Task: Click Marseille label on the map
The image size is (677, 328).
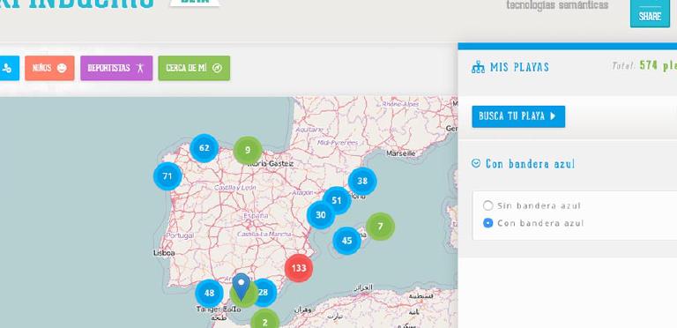Action: [401, 153]
